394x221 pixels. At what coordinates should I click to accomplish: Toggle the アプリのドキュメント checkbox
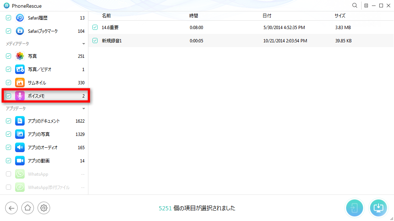(x=8, y=121)
